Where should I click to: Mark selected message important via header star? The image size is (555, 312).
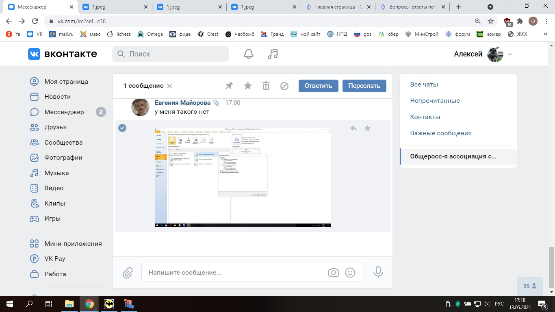[247, 86]
